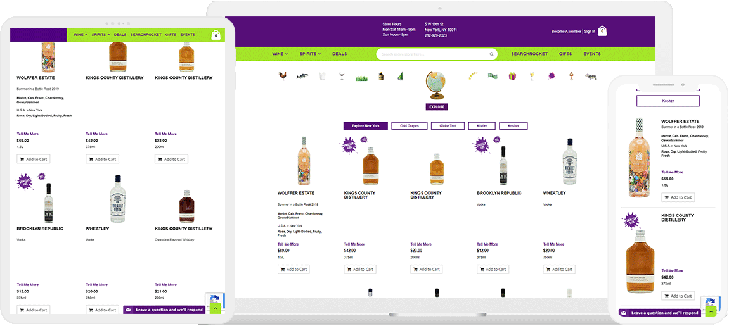This screenshot has height=326, width=729.
Task: Open DEALS on tablet navigation bar
Action: tap(120, 35)
